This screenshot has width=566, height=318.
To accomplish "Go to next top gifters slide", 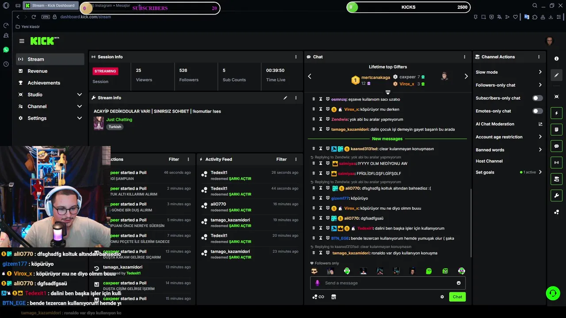I will pyautogui.click(x=466, y=76).
